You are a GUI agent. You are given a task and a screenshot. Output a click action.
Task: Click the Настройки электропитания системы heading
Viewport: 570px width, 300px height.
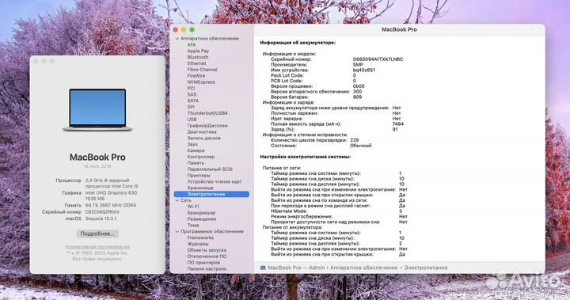pyautogui.click(x=306, y=157)
